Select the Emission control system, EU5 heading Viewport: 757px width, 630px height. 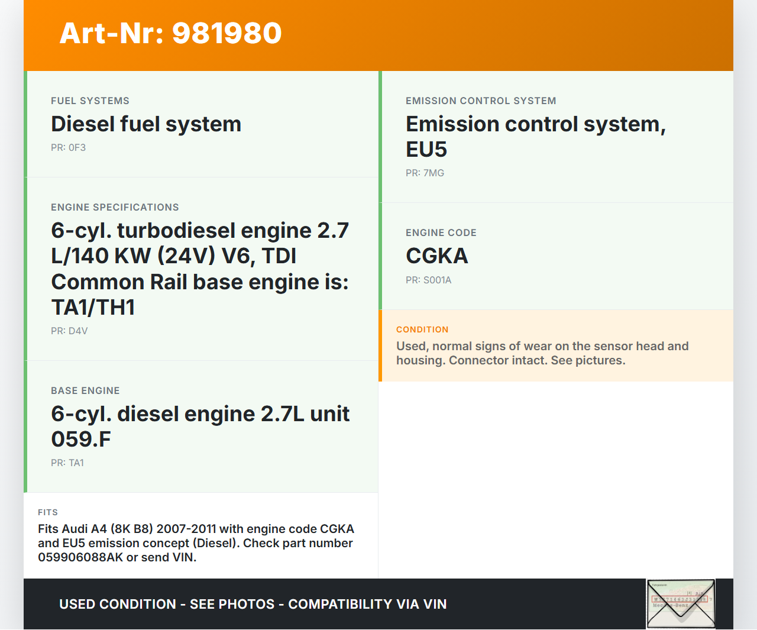535,137
